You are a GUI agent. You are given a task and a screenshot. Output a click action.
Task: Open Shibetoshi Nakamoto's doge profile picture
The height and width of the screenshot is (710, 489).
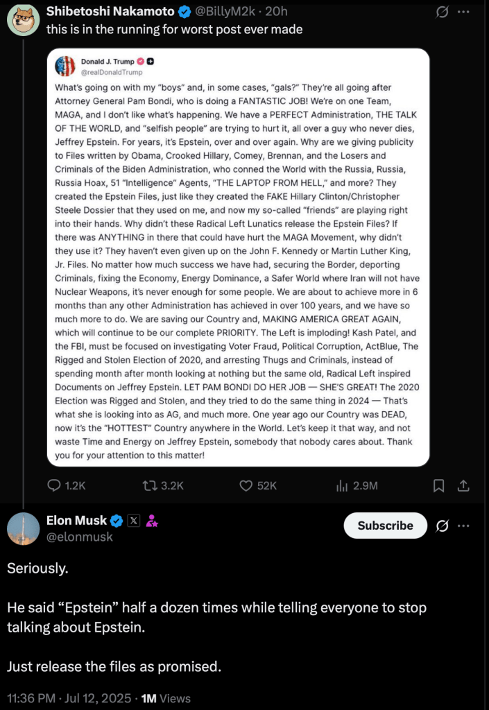pos(23,19)
